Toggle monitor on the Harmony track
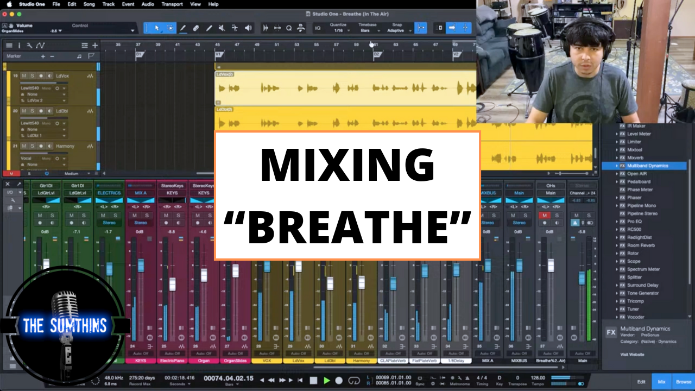 click(49, 146)
